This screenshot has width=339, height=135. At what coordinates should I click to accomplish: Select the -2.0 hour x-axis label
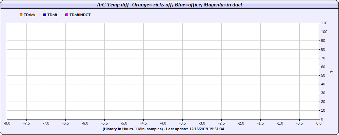click(x=241, y=124)
